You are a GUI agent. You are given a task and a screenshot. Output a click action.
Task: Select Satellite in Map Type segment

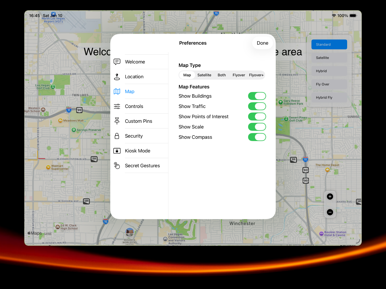pyautogui.click(x=204, y=75)
